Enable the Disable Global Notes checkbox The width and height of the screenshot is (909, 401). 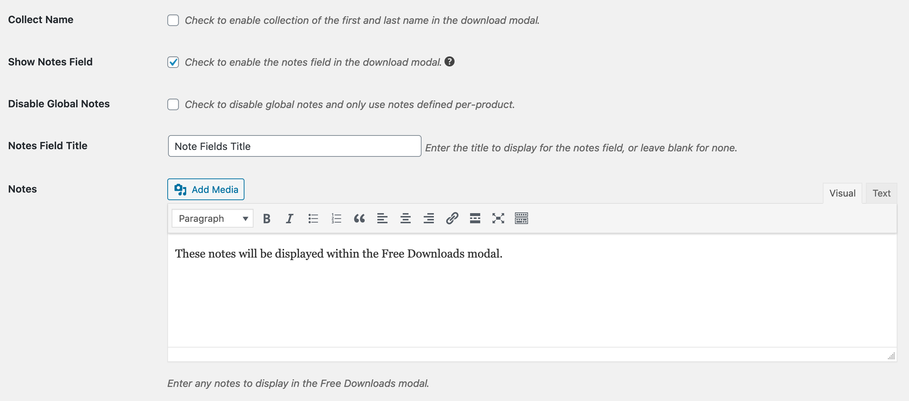coord(173,104)
